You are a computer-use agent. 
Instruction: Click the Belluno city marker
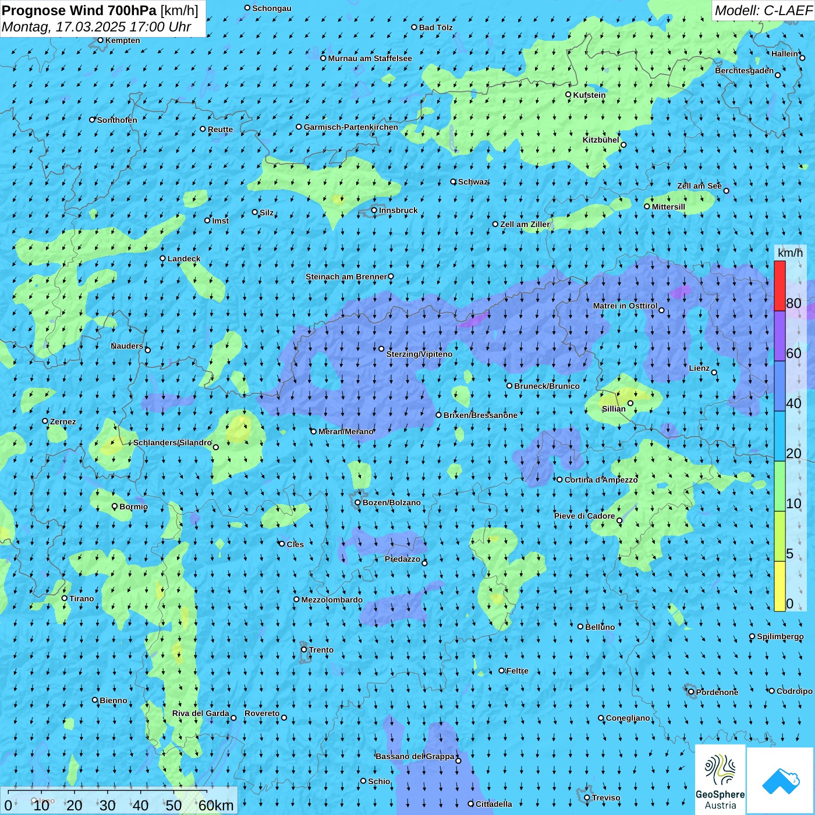580,626
